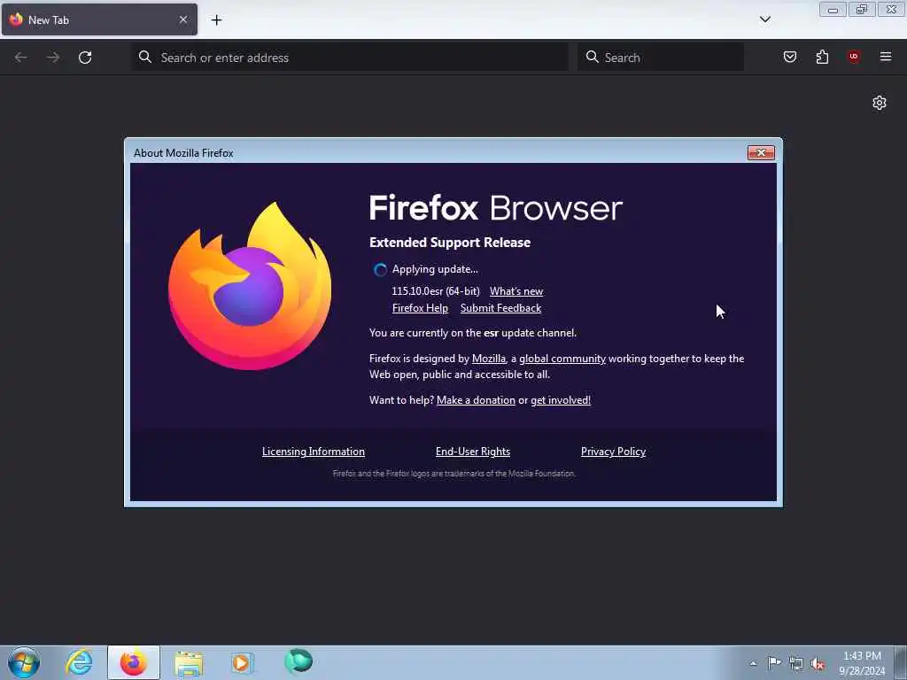Reload the current page
Image resolution: width=907 pixels, height=680 pixels.
[x=85, y=58]
